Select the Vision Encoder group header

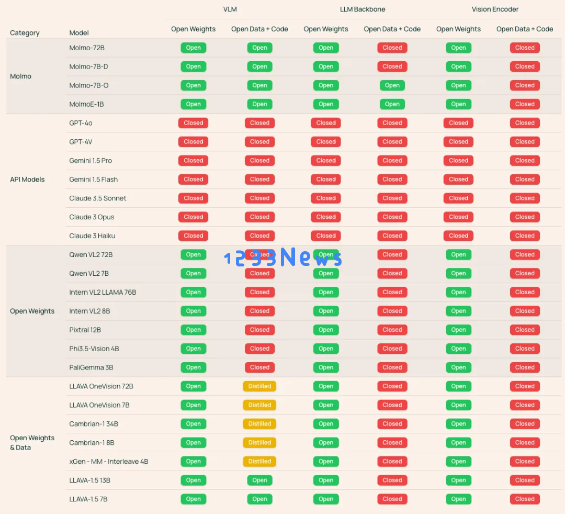click(495, 9)
